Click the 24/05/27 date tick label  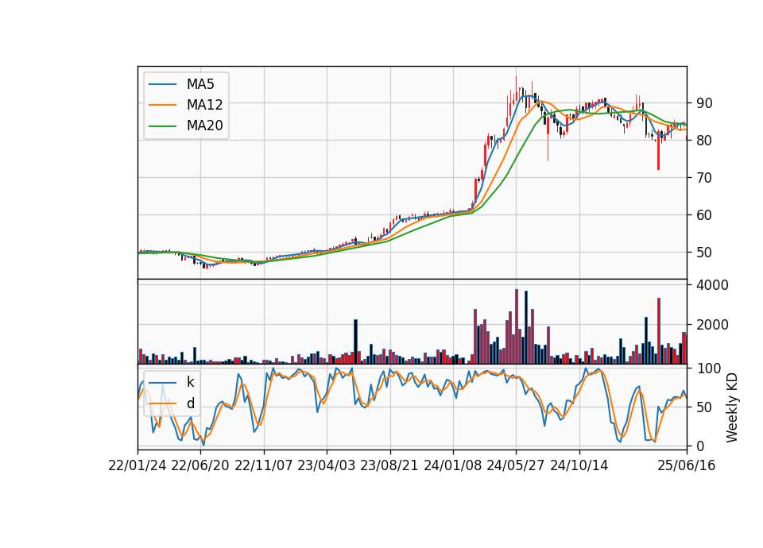click(x=516, y=466)
